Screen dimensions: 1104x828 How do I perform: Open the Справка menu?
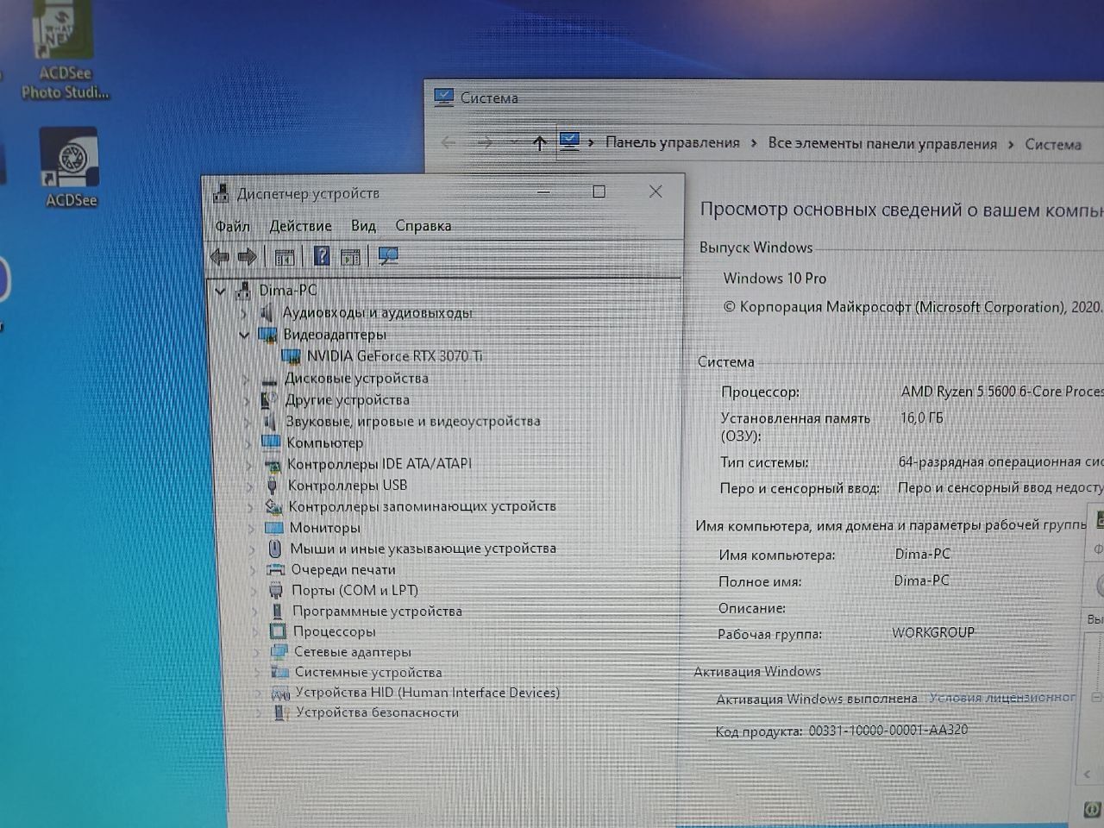(x=423, y=226)
